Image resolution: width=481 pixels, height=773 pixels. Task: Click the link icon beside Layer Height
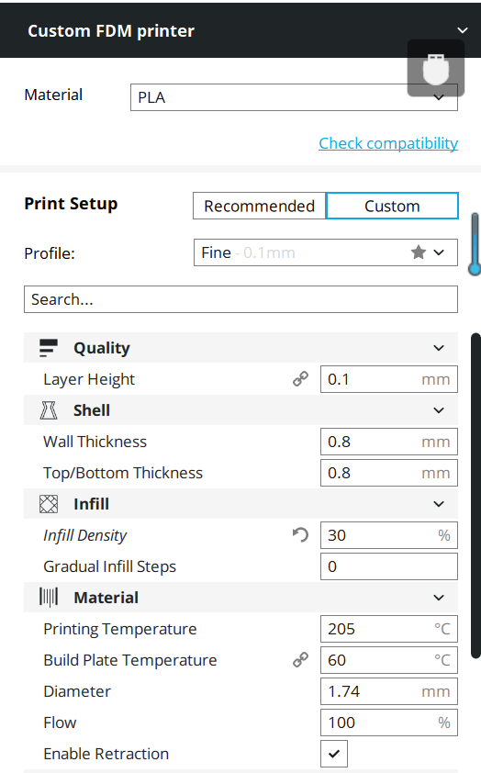(x=301, y=379)
